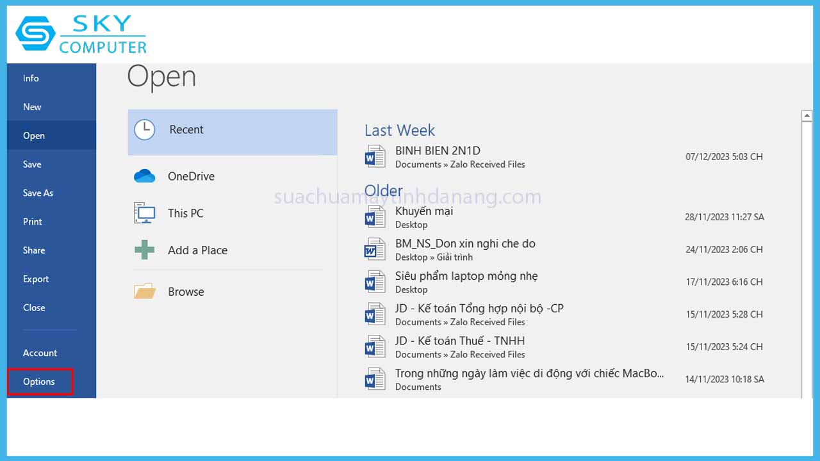Click date 28/11/2023 11:27 SA
Viewport: 820px width, 461px height.
tap(725, 217)
